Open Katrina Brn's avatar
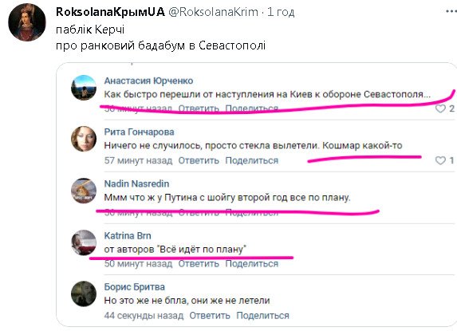This screenshot has height=331, width=457. tap(84, 242)
